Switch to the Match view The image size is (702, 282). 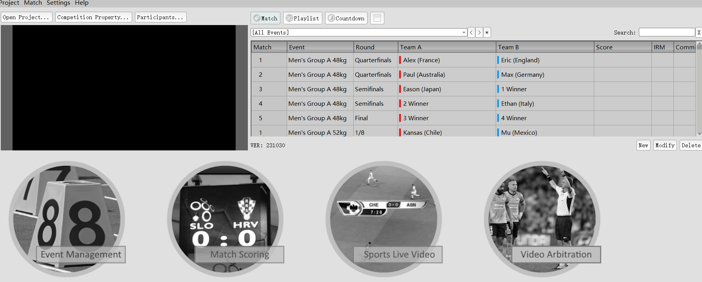266,18
